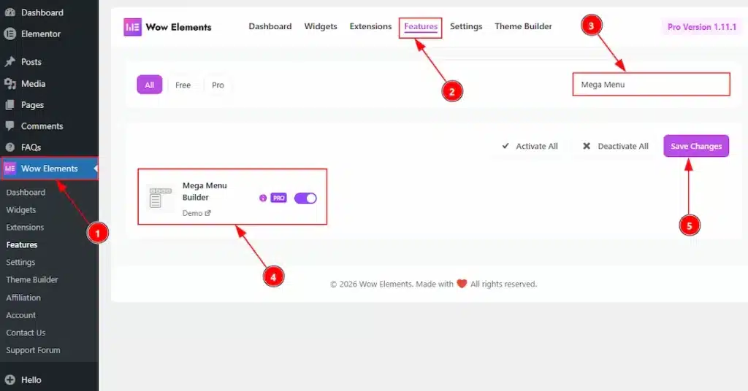Viewport: 748px width, 391px height.
Task: Toggle the Mega Menu Builder switch
Action: point(305,198)
